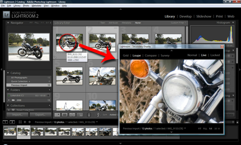Expand the 2008 folder

9,100
